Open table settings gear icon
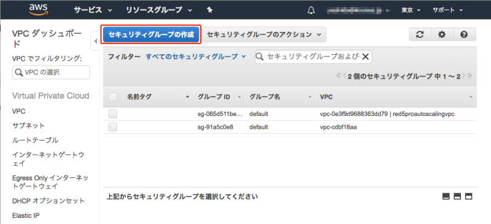491x224 pixels. click(x=442, y=34)
